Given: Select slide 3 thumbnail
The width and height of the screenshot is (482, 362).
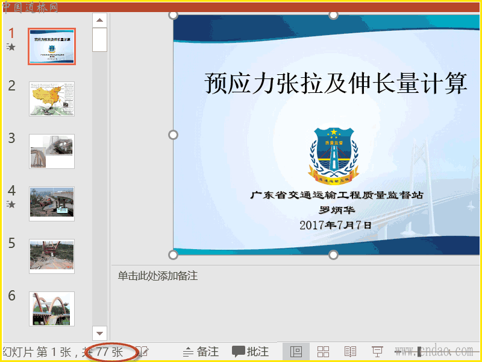Looking at the screenshot, I should [52, 151].
